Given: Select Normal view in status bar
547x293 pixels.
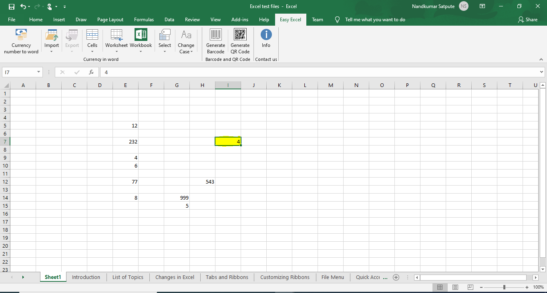Looking at the screenshot, I should [x=440, y=287].
